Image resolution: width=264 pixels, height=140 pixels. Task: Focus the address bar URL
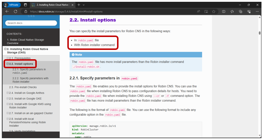[66, 11]
